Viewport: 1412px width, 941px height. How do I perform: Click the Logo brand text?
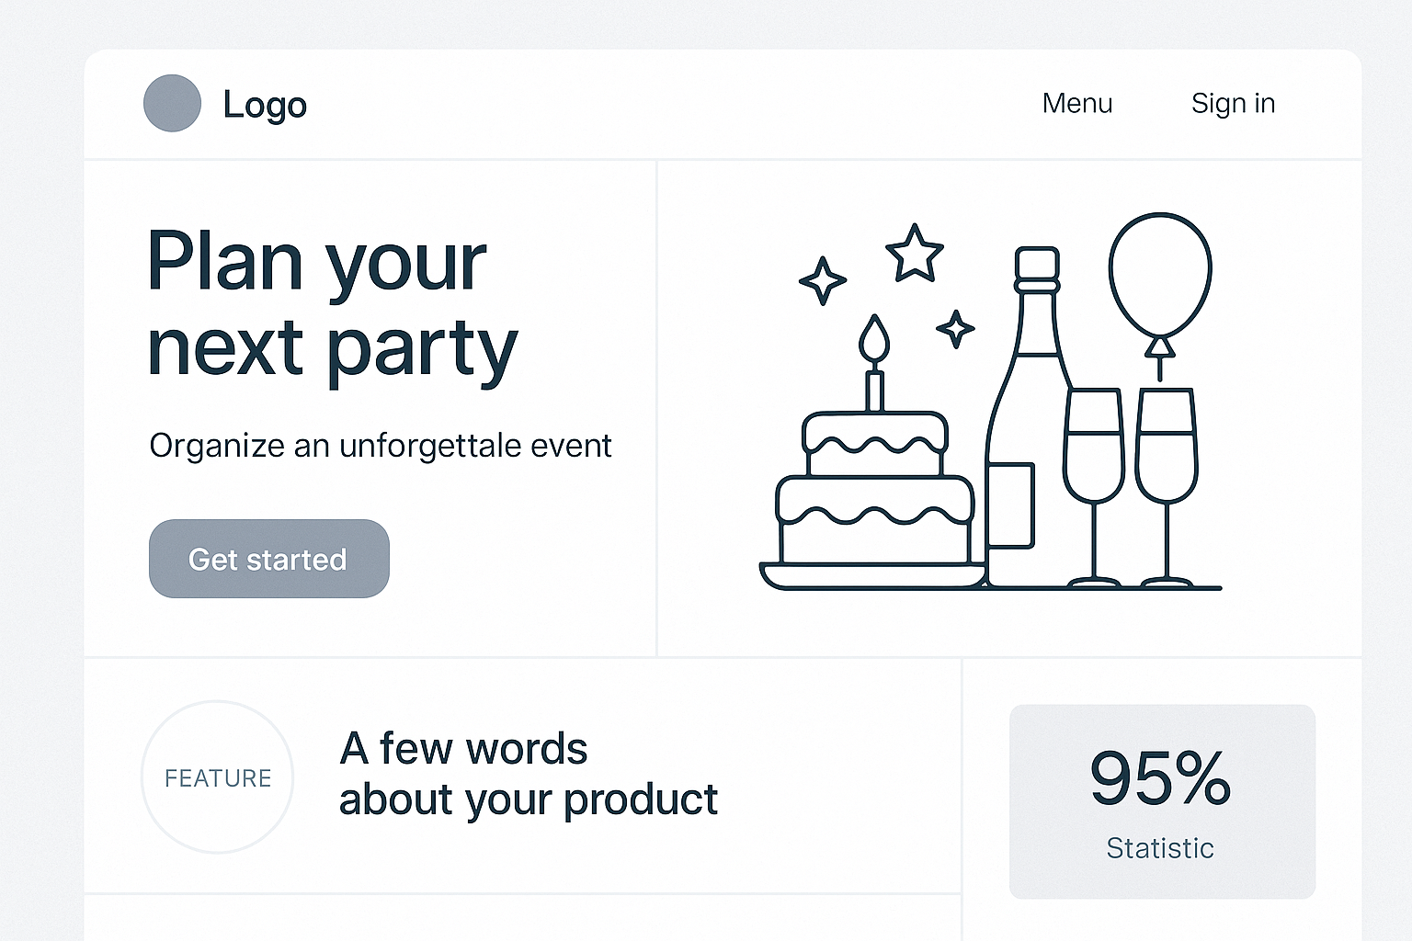265,105
